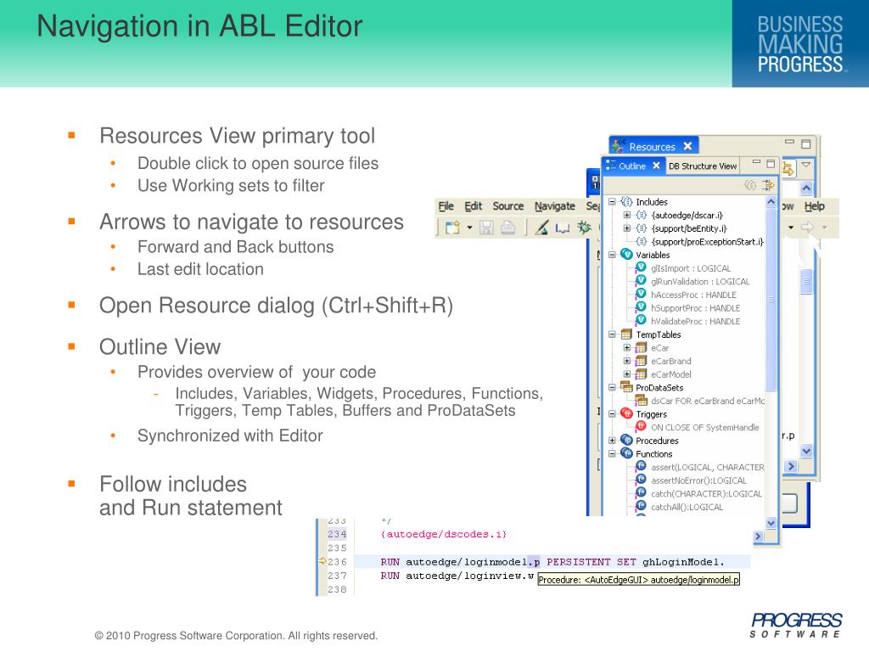Viewport: 869px width, 652px height.
Task: Select dsCar FOR eCarBrand dataset entry
Action: (708, 401)
